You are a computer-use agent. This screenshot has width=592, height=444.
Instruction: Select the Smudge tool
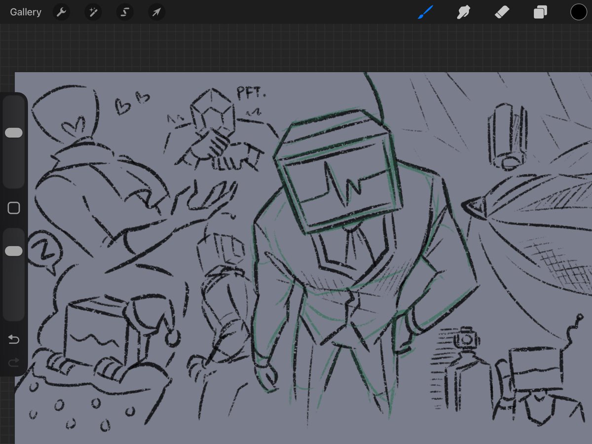[463, 12]
